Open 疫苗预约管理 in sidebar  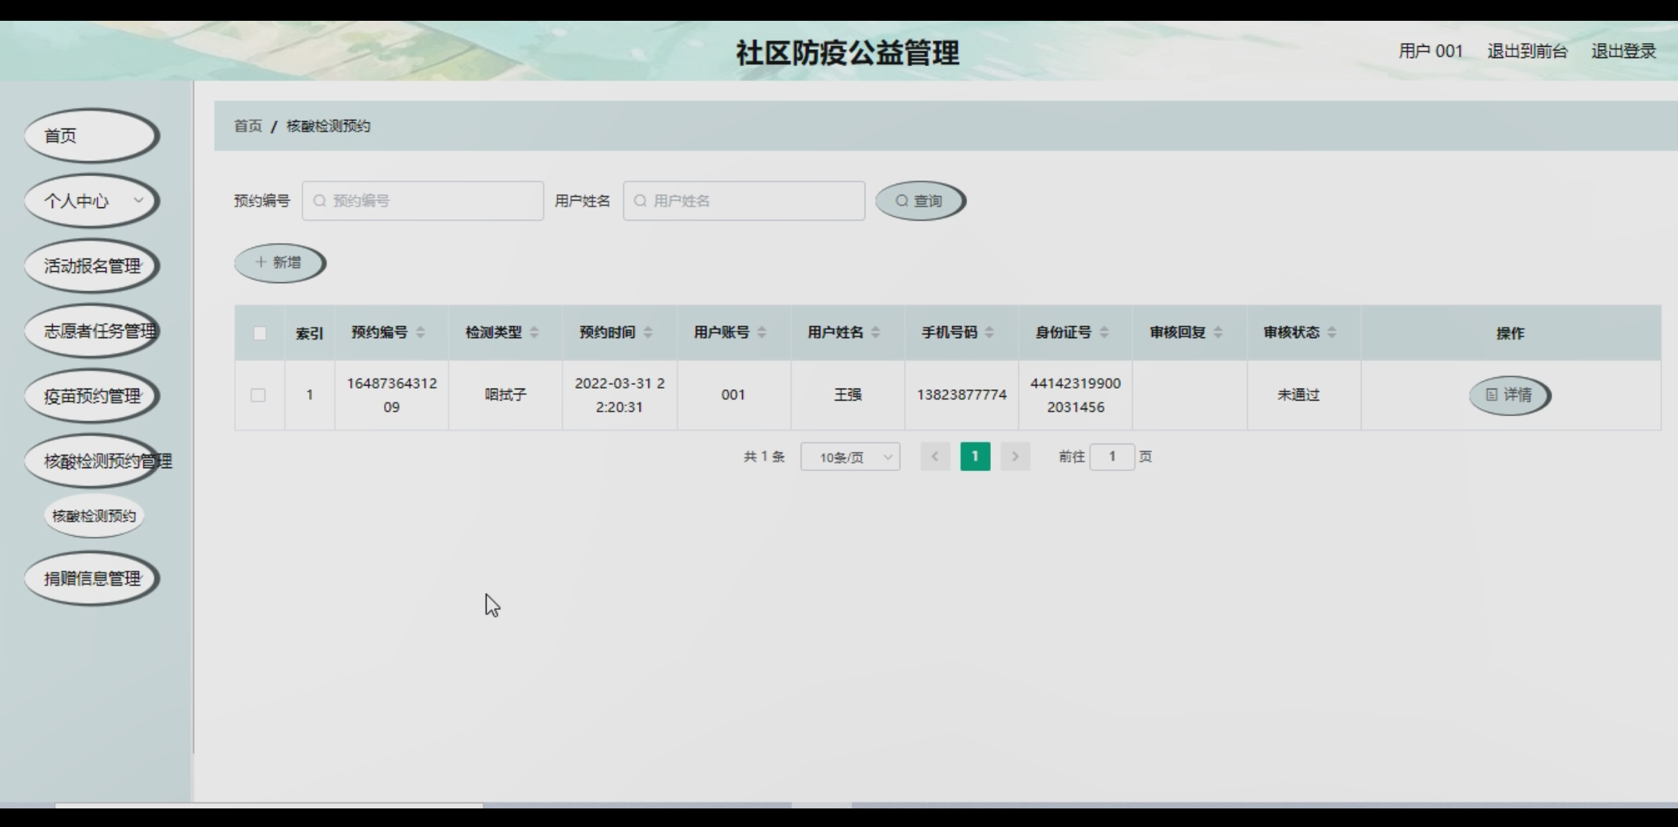91,396
